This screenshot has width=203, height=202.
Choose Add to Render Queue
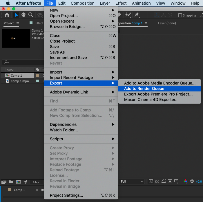144,89
